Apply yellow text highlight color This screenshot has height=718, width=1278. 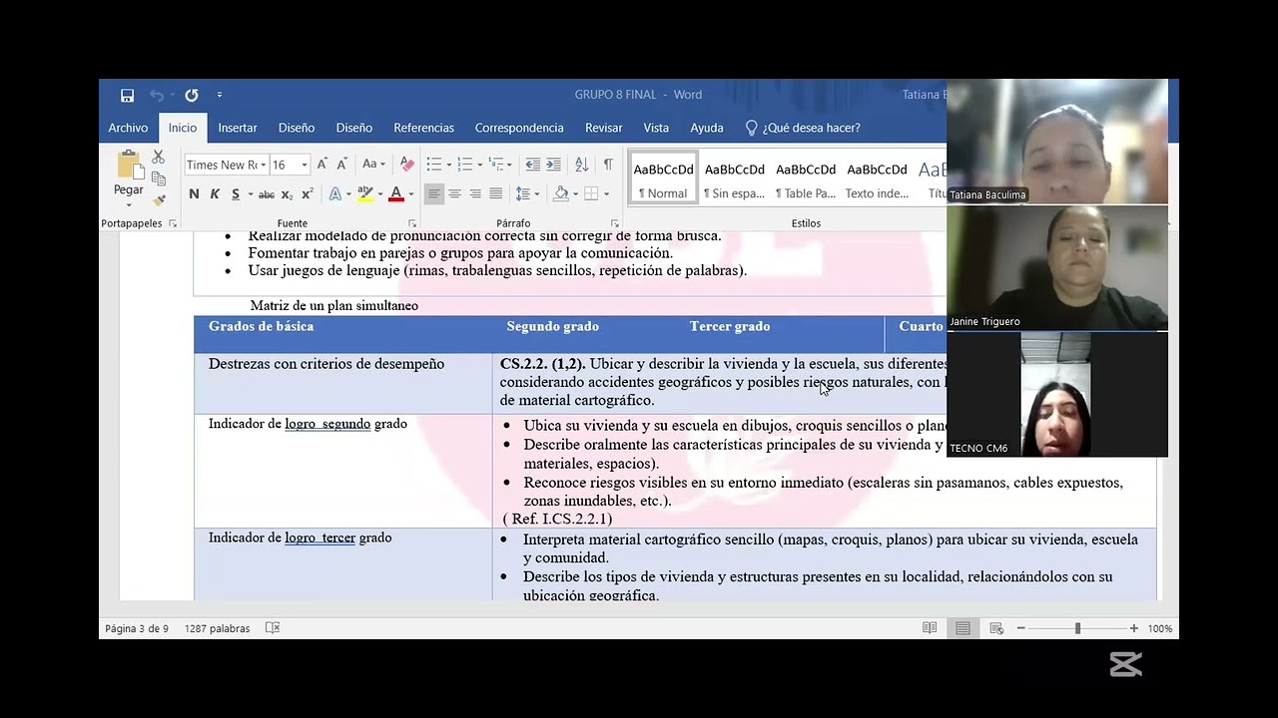pos(364,194)
